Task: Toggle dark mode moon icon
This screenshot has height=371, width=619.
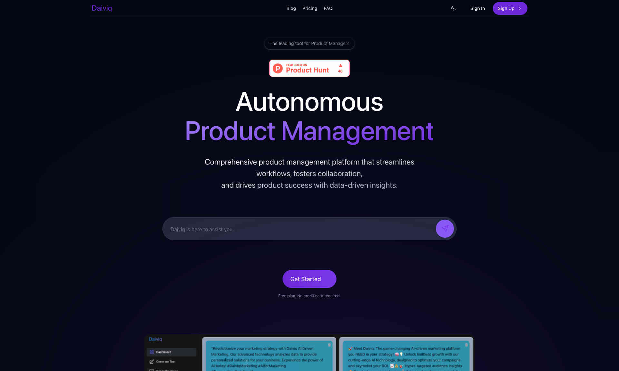Action: click(x=453, y=8)
